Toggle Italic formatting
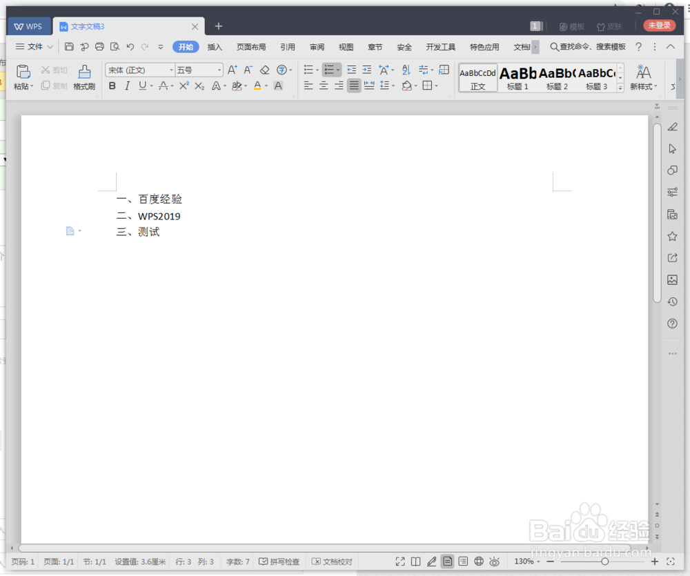This screenshot has width=690, height=576. [127, 86]
